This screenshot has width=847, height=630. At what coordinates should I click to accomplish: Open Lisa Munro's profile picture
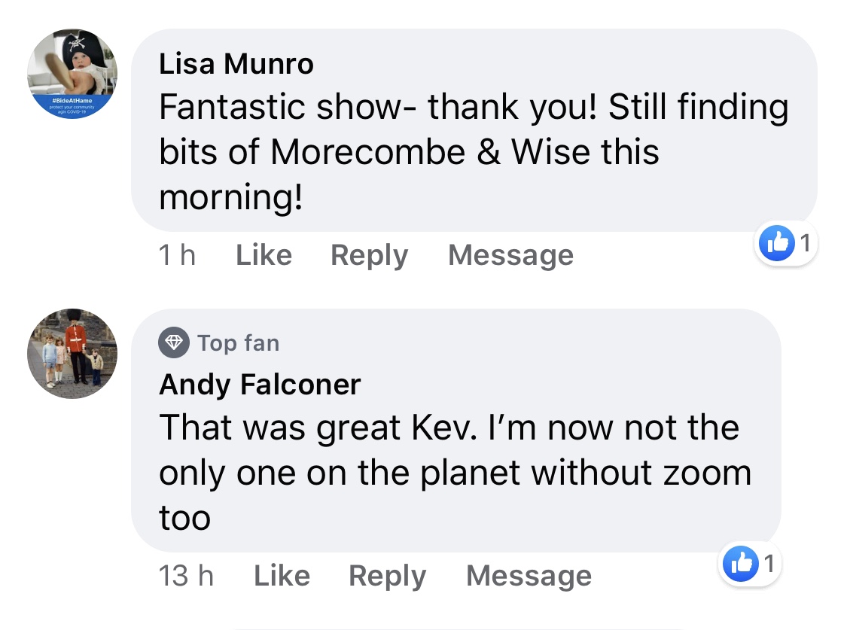tap(72, 74)
